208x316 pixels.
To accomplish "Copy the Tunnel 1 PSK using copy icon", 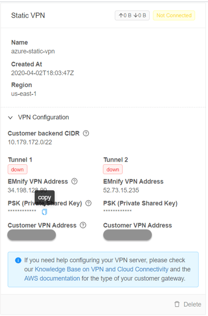I will [44, 212].
